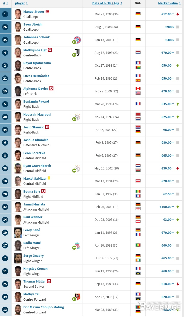
Task: Click the injury cross icon beside Josip Stanisic
Action: 47,127
